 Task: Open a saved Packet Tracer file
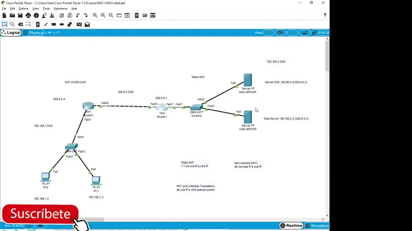point(12,15)
